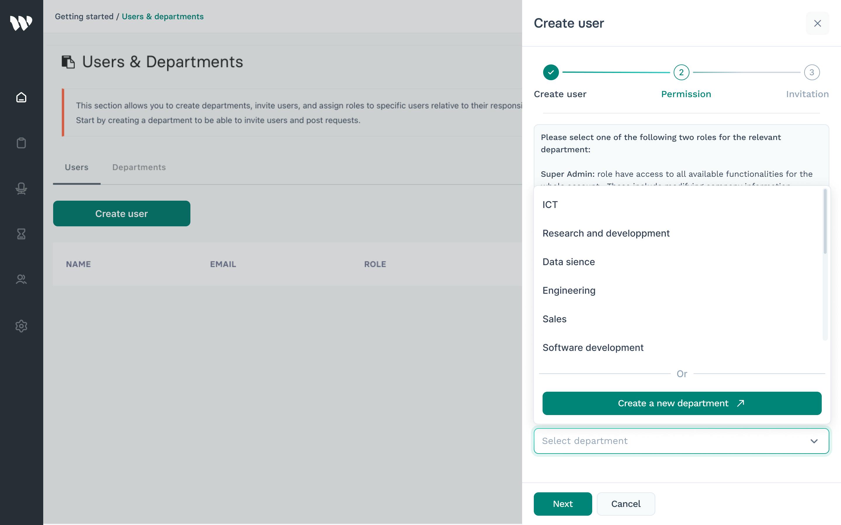Expand the Select department dropdown
The image size is (841, 525).
tap(681, 441)
